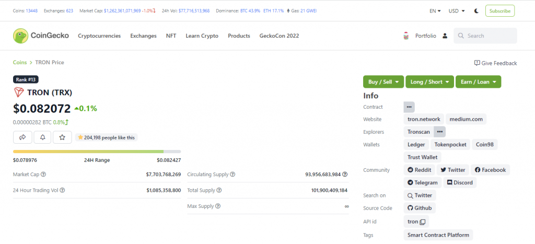Select the Ledger wallet

pos(416,145)
